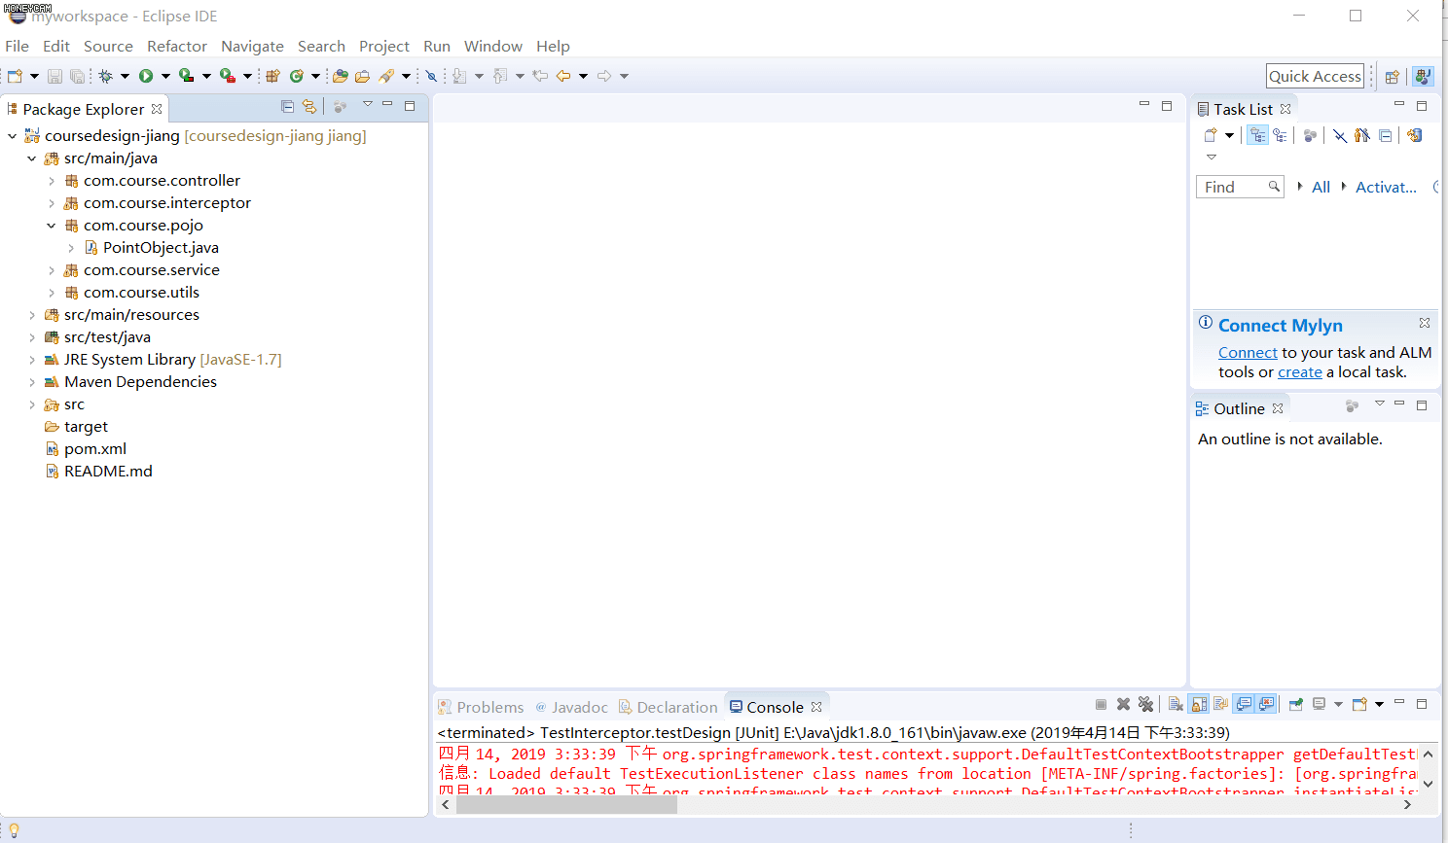Image resolution: width=1448 pixels, height=843 pixels.
Task: Click the New Task icon in Task List
Action: pyautogui.click(x=1210, y=135)
